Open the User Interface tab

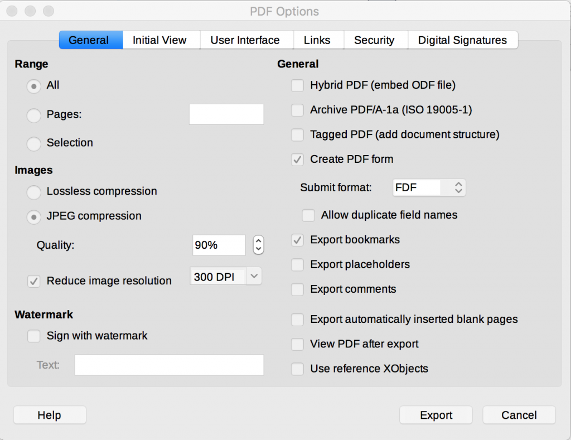click(245, 40)
